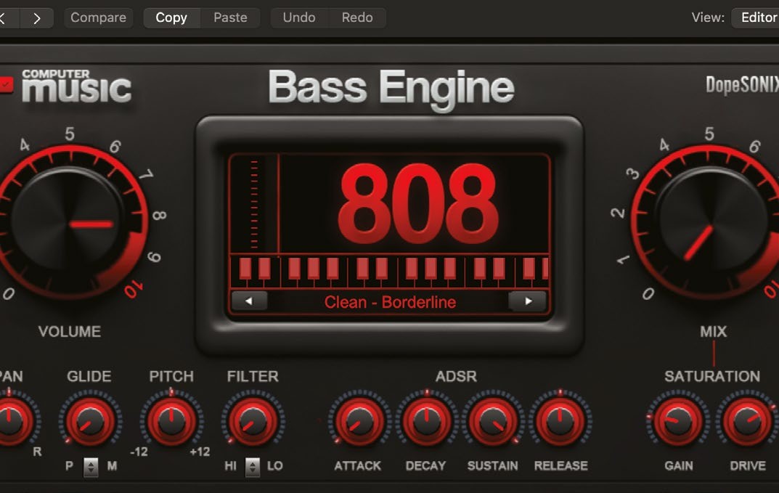
Task: Select next preset after Clean - Borderline
Action: [528, 301]
